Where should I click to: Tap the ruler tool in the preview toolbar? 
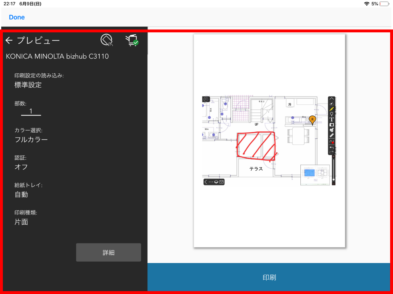point(332,135)
